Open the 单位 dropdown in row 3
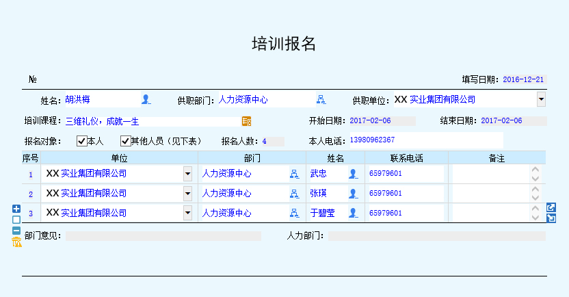 tap(187, 213)
